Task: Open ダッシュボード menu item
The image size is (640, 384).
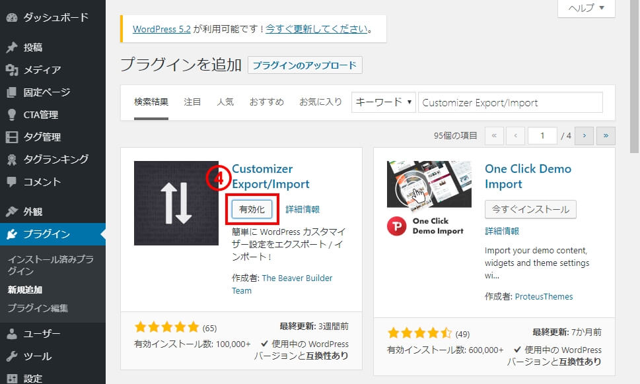Action: pos(56,18)
